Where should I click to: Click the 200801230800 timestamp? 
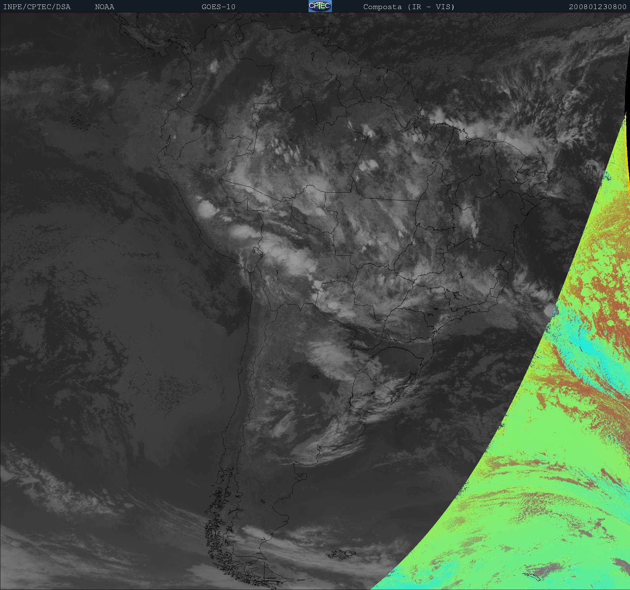(x=597, y=7)
